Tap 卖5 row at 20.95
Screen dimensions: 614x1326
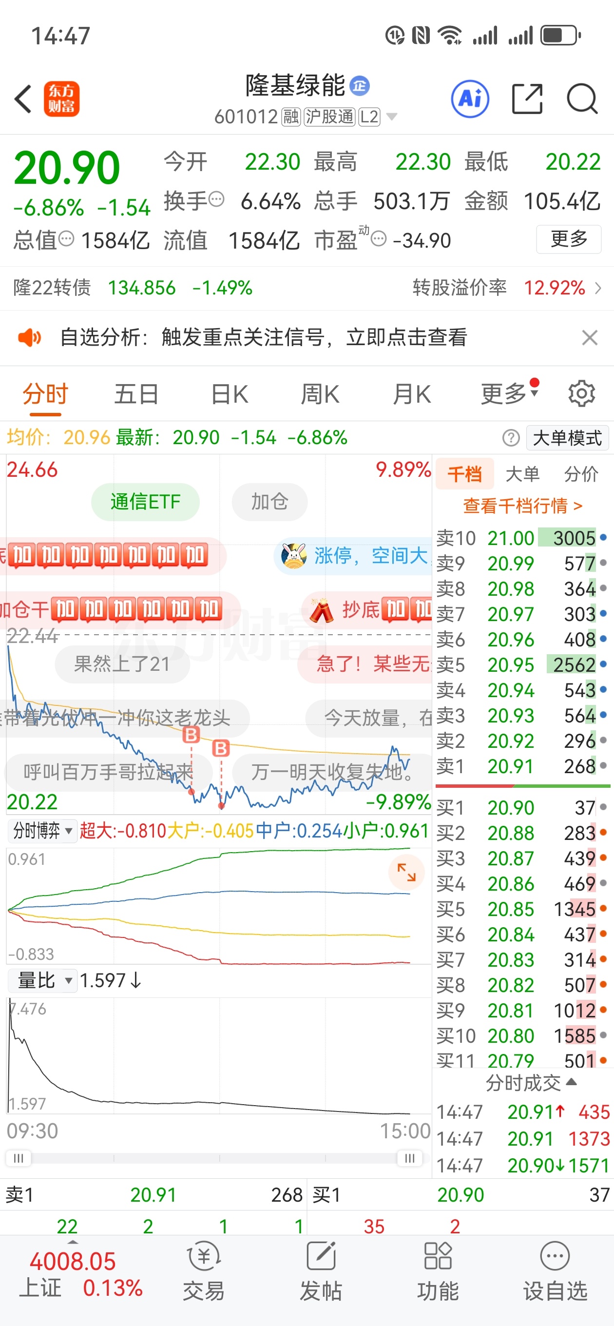522,665
